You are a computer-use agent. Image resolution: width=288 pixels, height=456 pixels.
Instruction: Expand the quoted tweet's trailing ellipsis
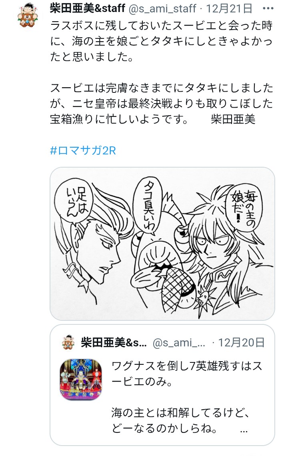(244, 430)
